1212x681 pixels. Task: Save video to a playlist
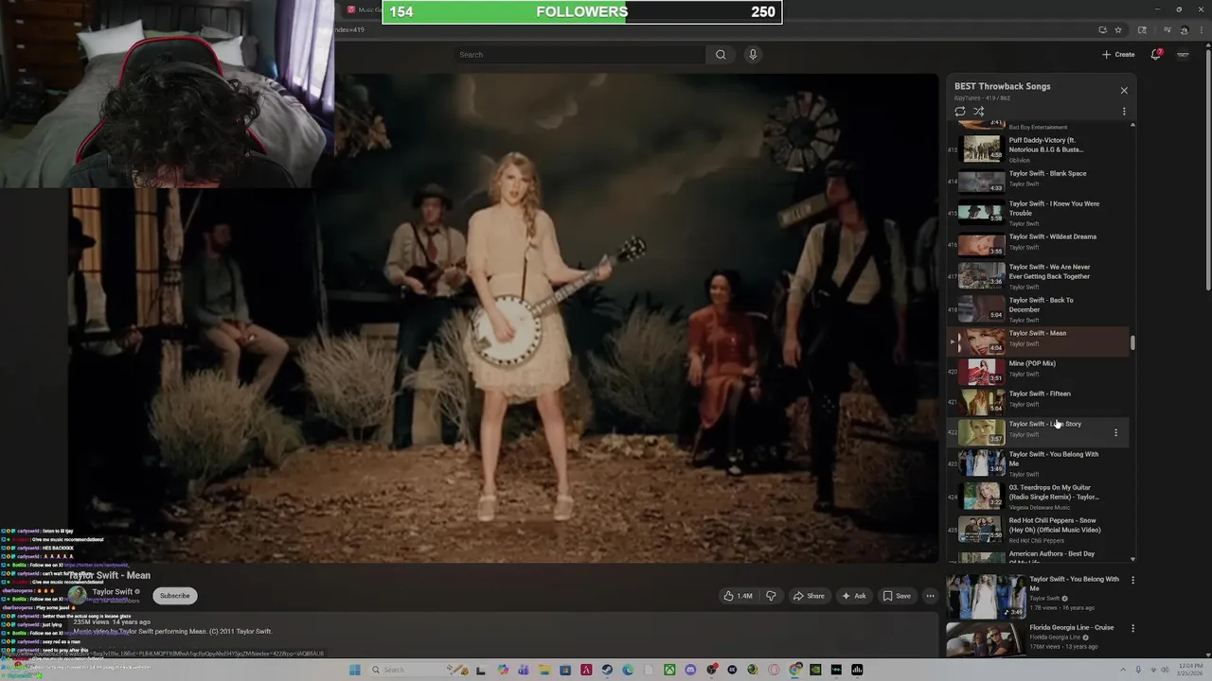click(x=897, y=596)
